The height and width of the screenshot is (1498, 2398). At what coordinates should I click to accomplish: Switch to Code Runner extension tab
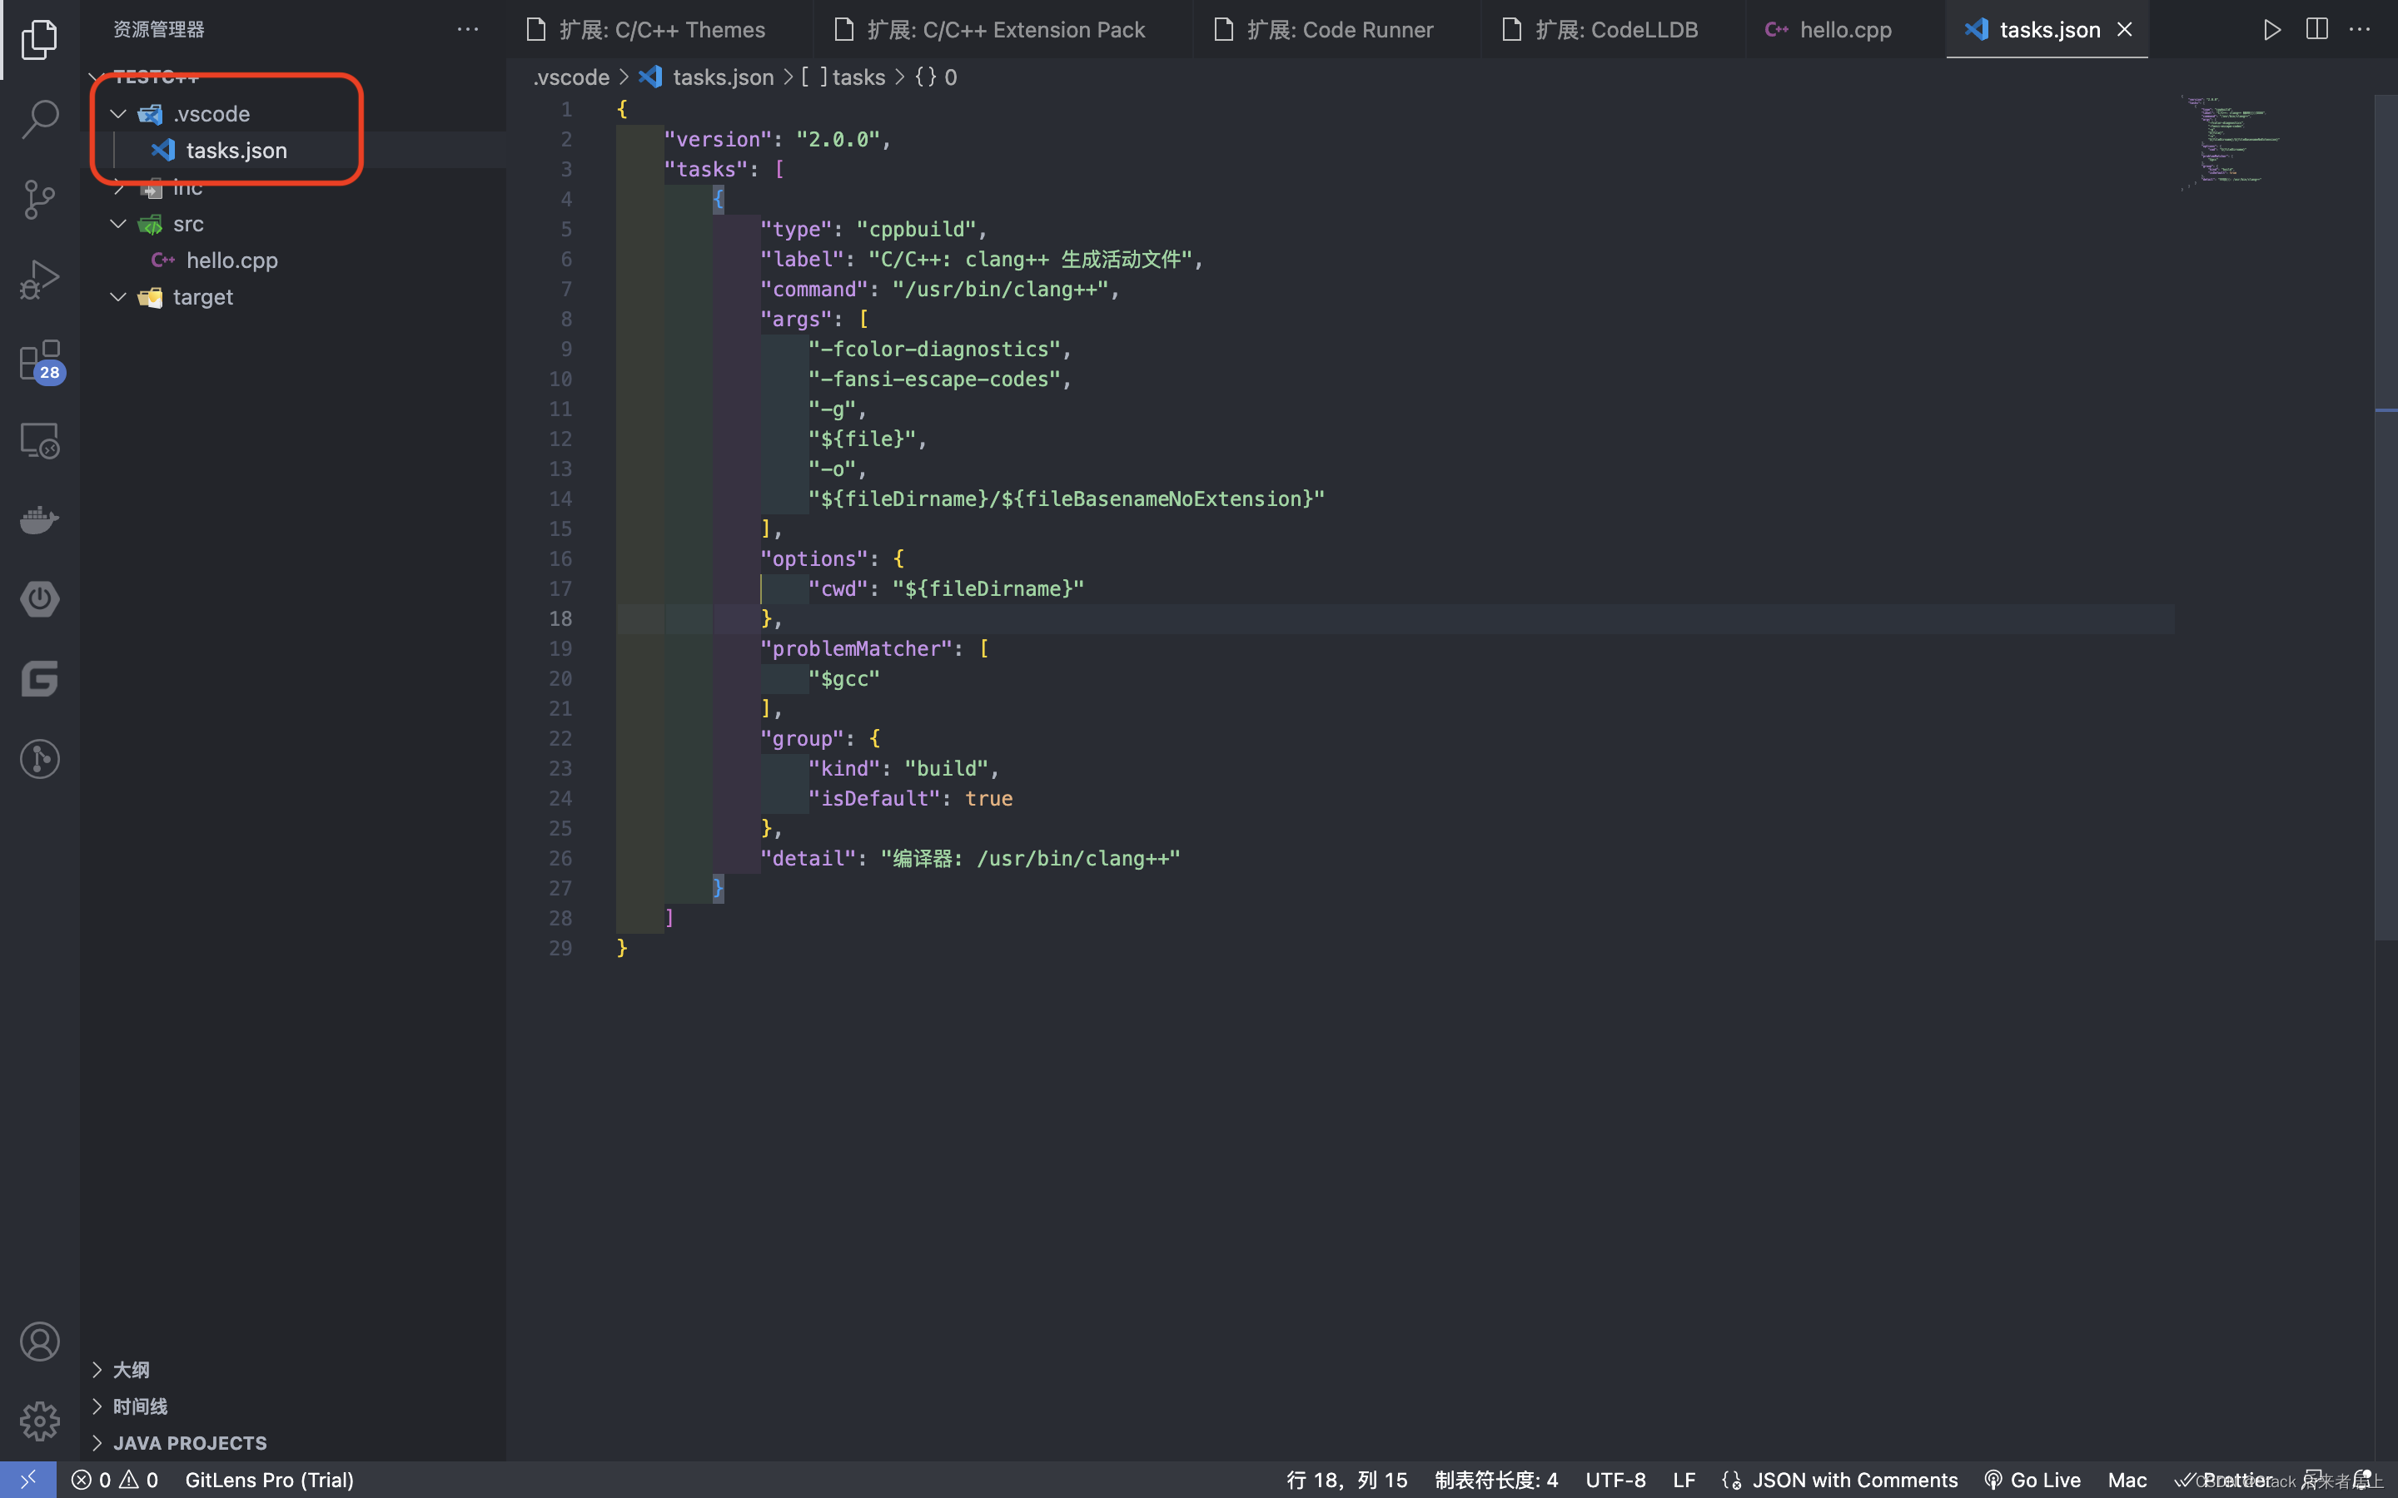click(x=1338, y=30)
